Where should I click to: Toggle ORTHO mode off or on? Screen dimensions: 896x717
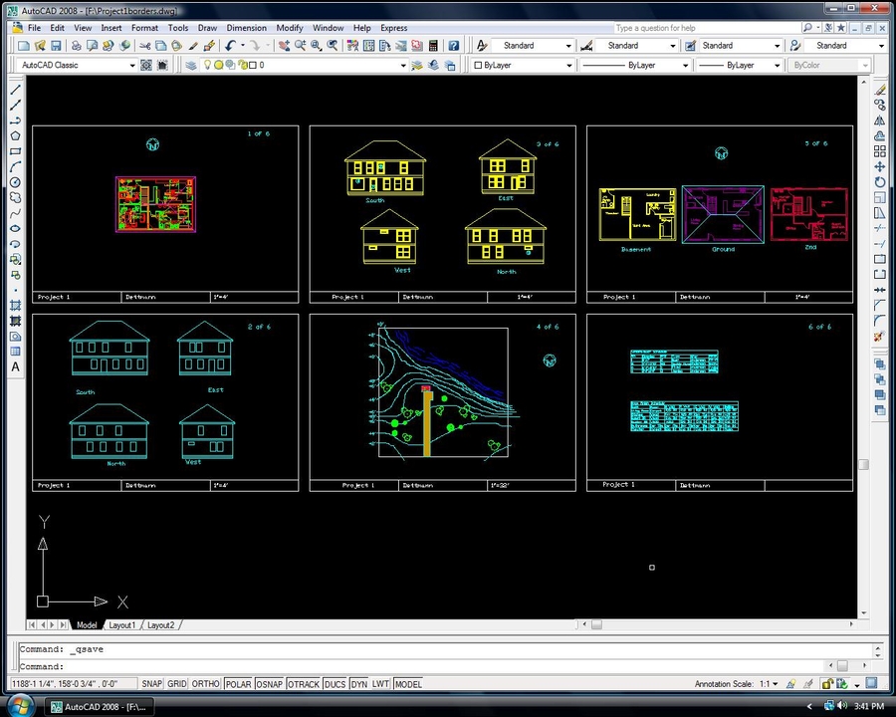(206, 684)
